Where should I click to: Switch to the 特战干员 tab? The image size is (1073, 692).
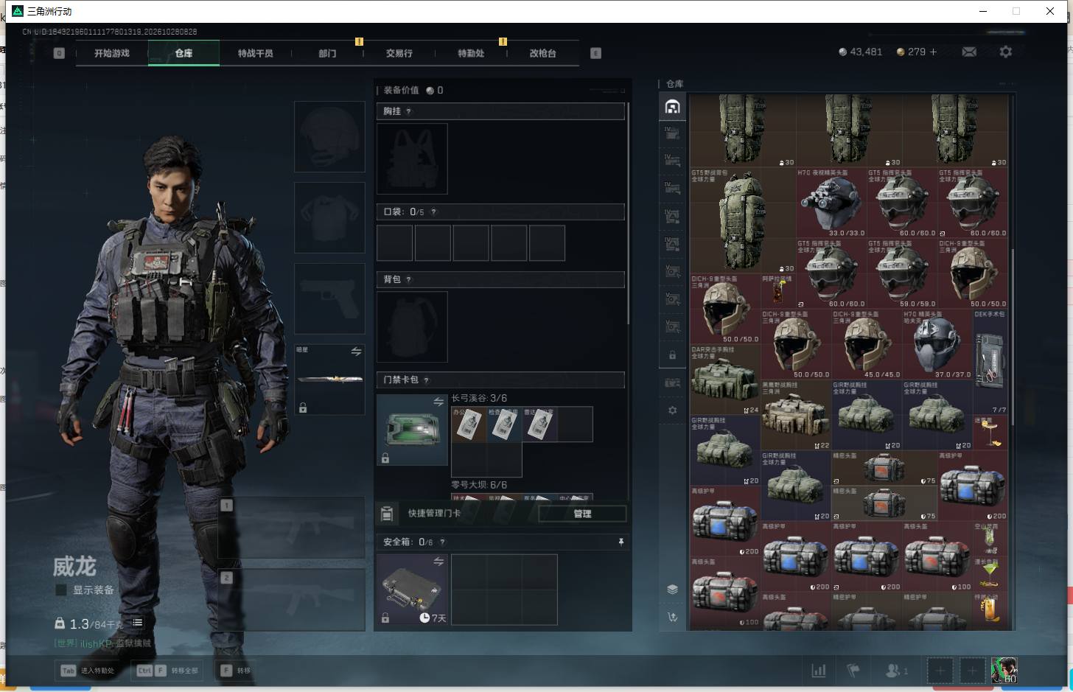(255, 53)
